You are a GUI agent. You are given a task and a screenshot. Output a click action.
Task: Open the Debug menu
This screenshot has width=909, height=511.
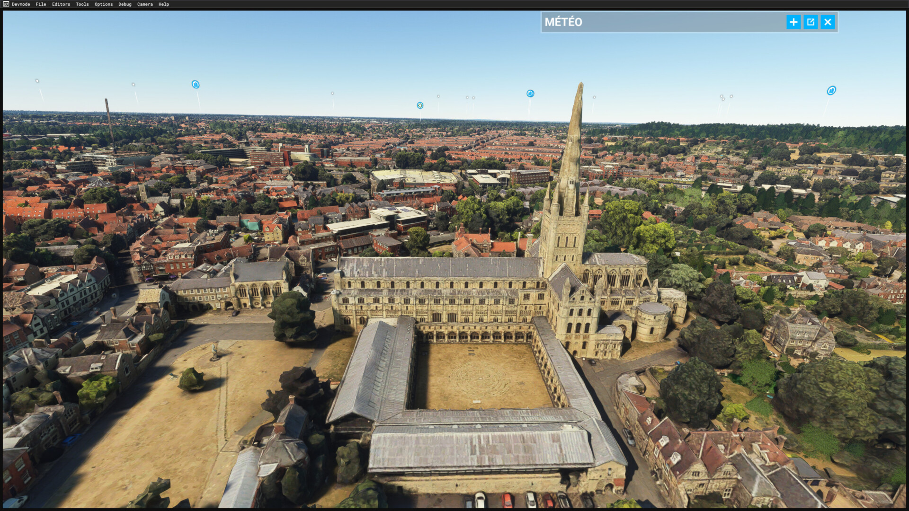pyautogui.click(x=125, y=4)
